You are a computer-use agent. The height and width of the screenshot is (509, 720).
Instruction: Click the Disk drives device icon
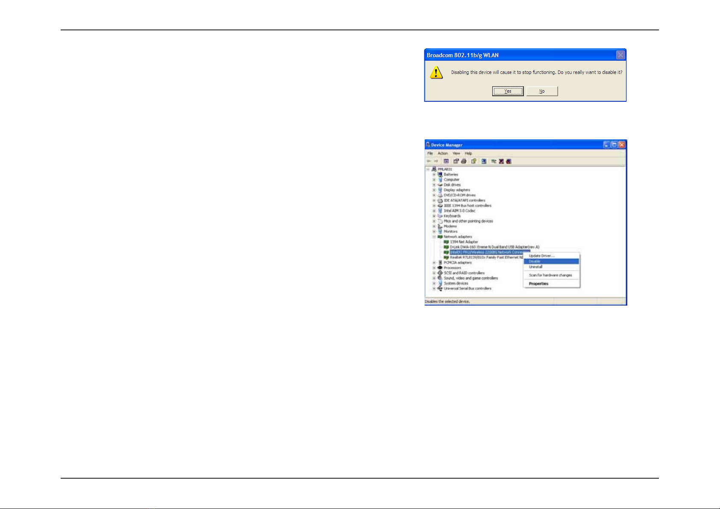point(440,185)
